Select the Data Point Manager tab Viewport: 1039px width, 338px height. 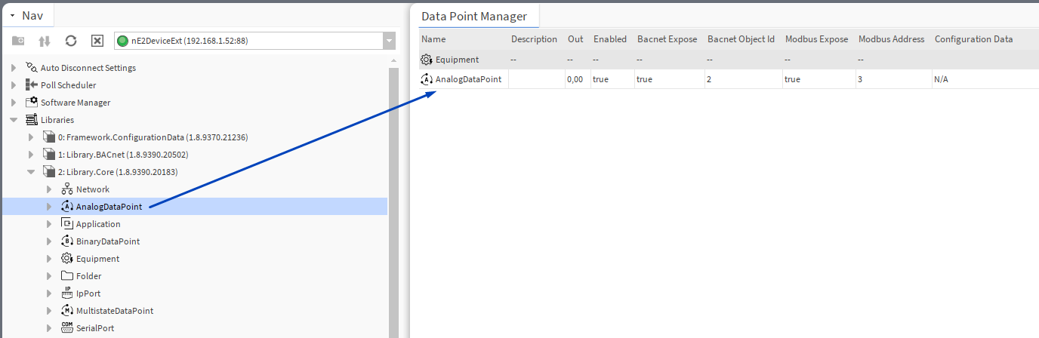tap(474, 16)
